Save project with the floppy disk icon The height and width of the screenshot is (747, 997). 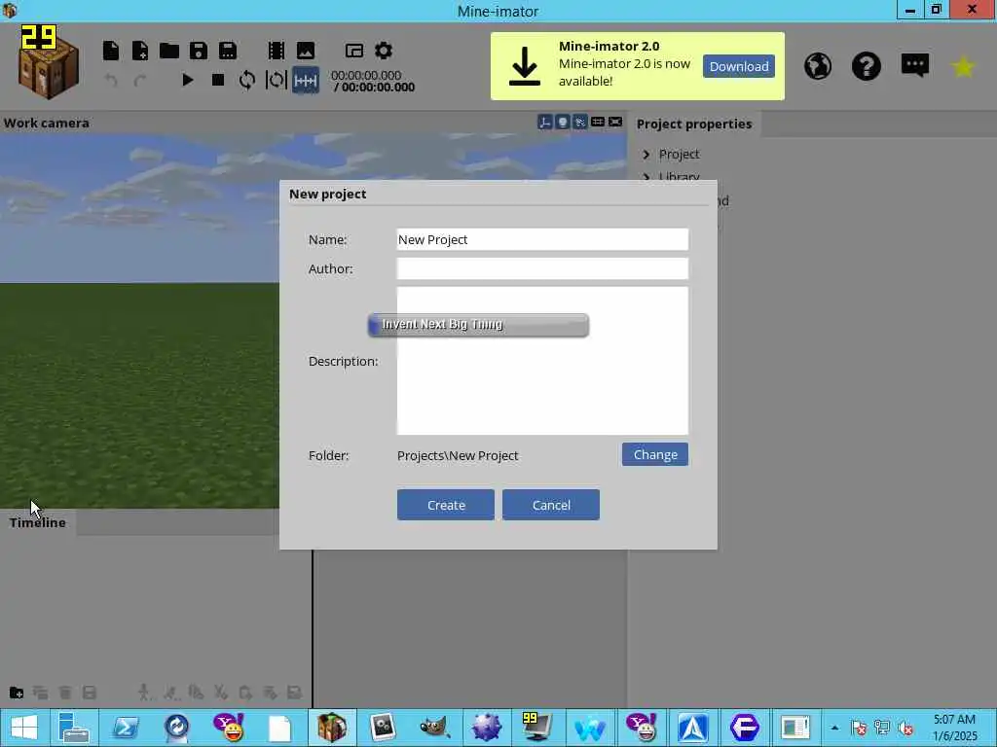[199, 51]
